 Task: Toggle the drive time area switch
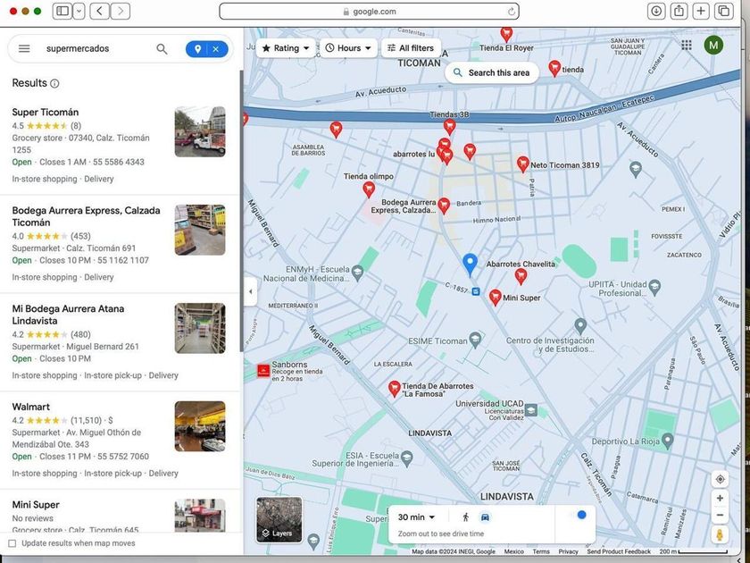(577, 515)
